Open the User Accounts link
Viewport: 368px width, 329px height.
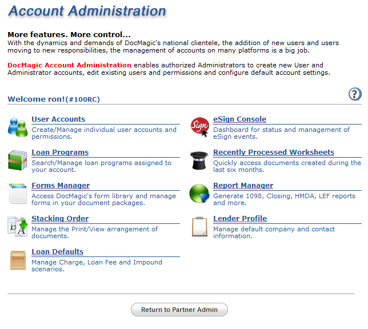(58, 119)
